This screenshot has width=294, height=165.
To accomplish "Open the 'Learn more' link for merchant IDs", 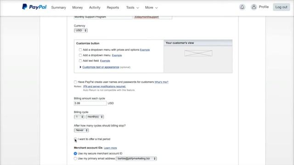I will click(110, 148).
